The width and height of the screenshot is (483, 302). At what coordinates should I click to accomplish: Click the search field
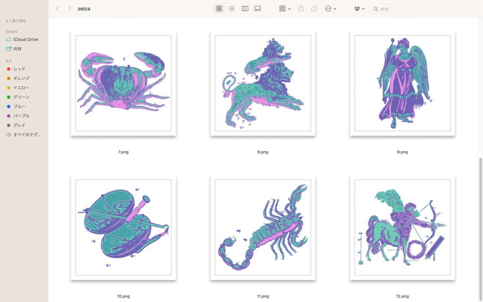click(x=425, y=9)
